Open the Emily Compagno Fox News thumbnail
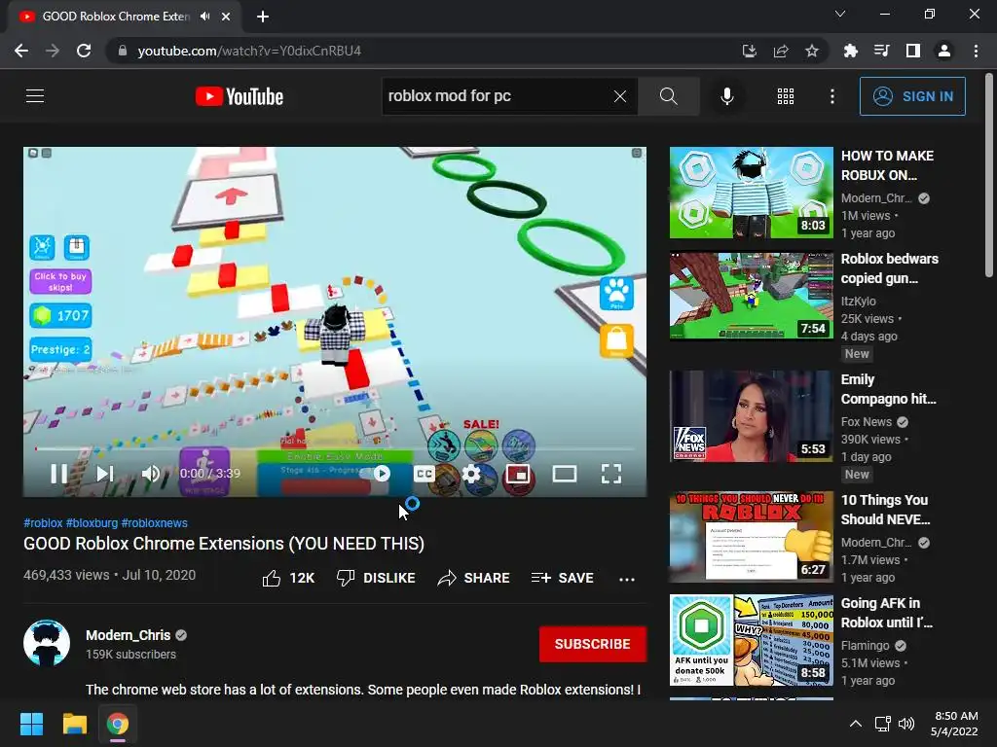Image resolution: width=997 pixels, height=747 pixels. [751, 416]
